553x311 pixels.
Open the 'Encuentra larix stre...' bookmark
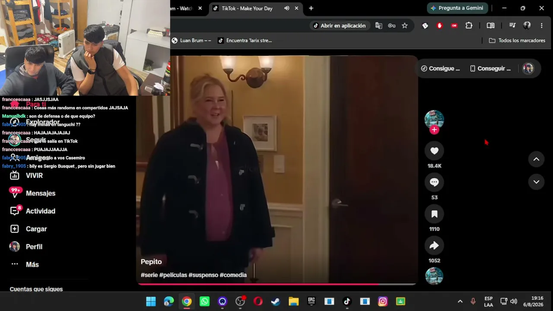tap(245, 41)
